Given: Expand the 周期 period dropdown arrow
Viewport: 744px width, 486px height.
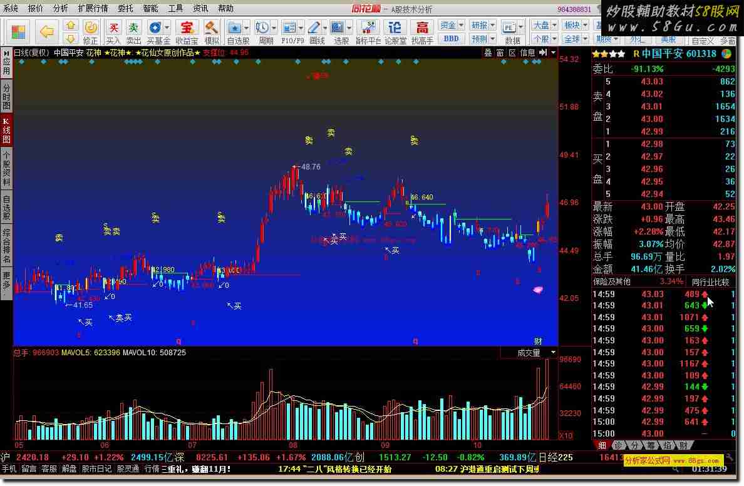Looking at the screenshot, I should click(274, 28).
